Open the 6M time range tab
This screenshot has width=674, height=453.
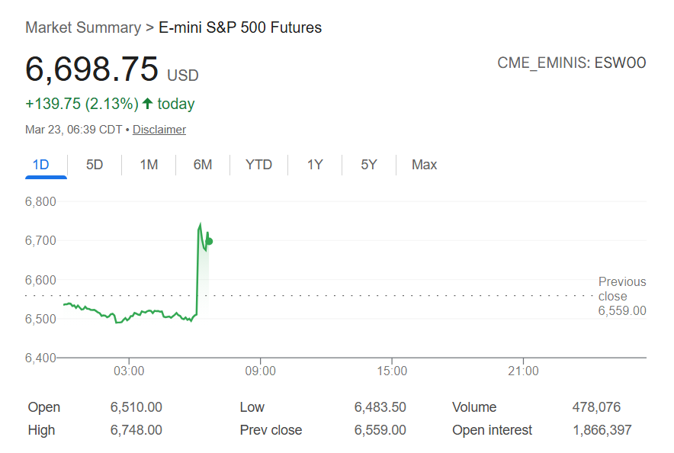(203, 165)
